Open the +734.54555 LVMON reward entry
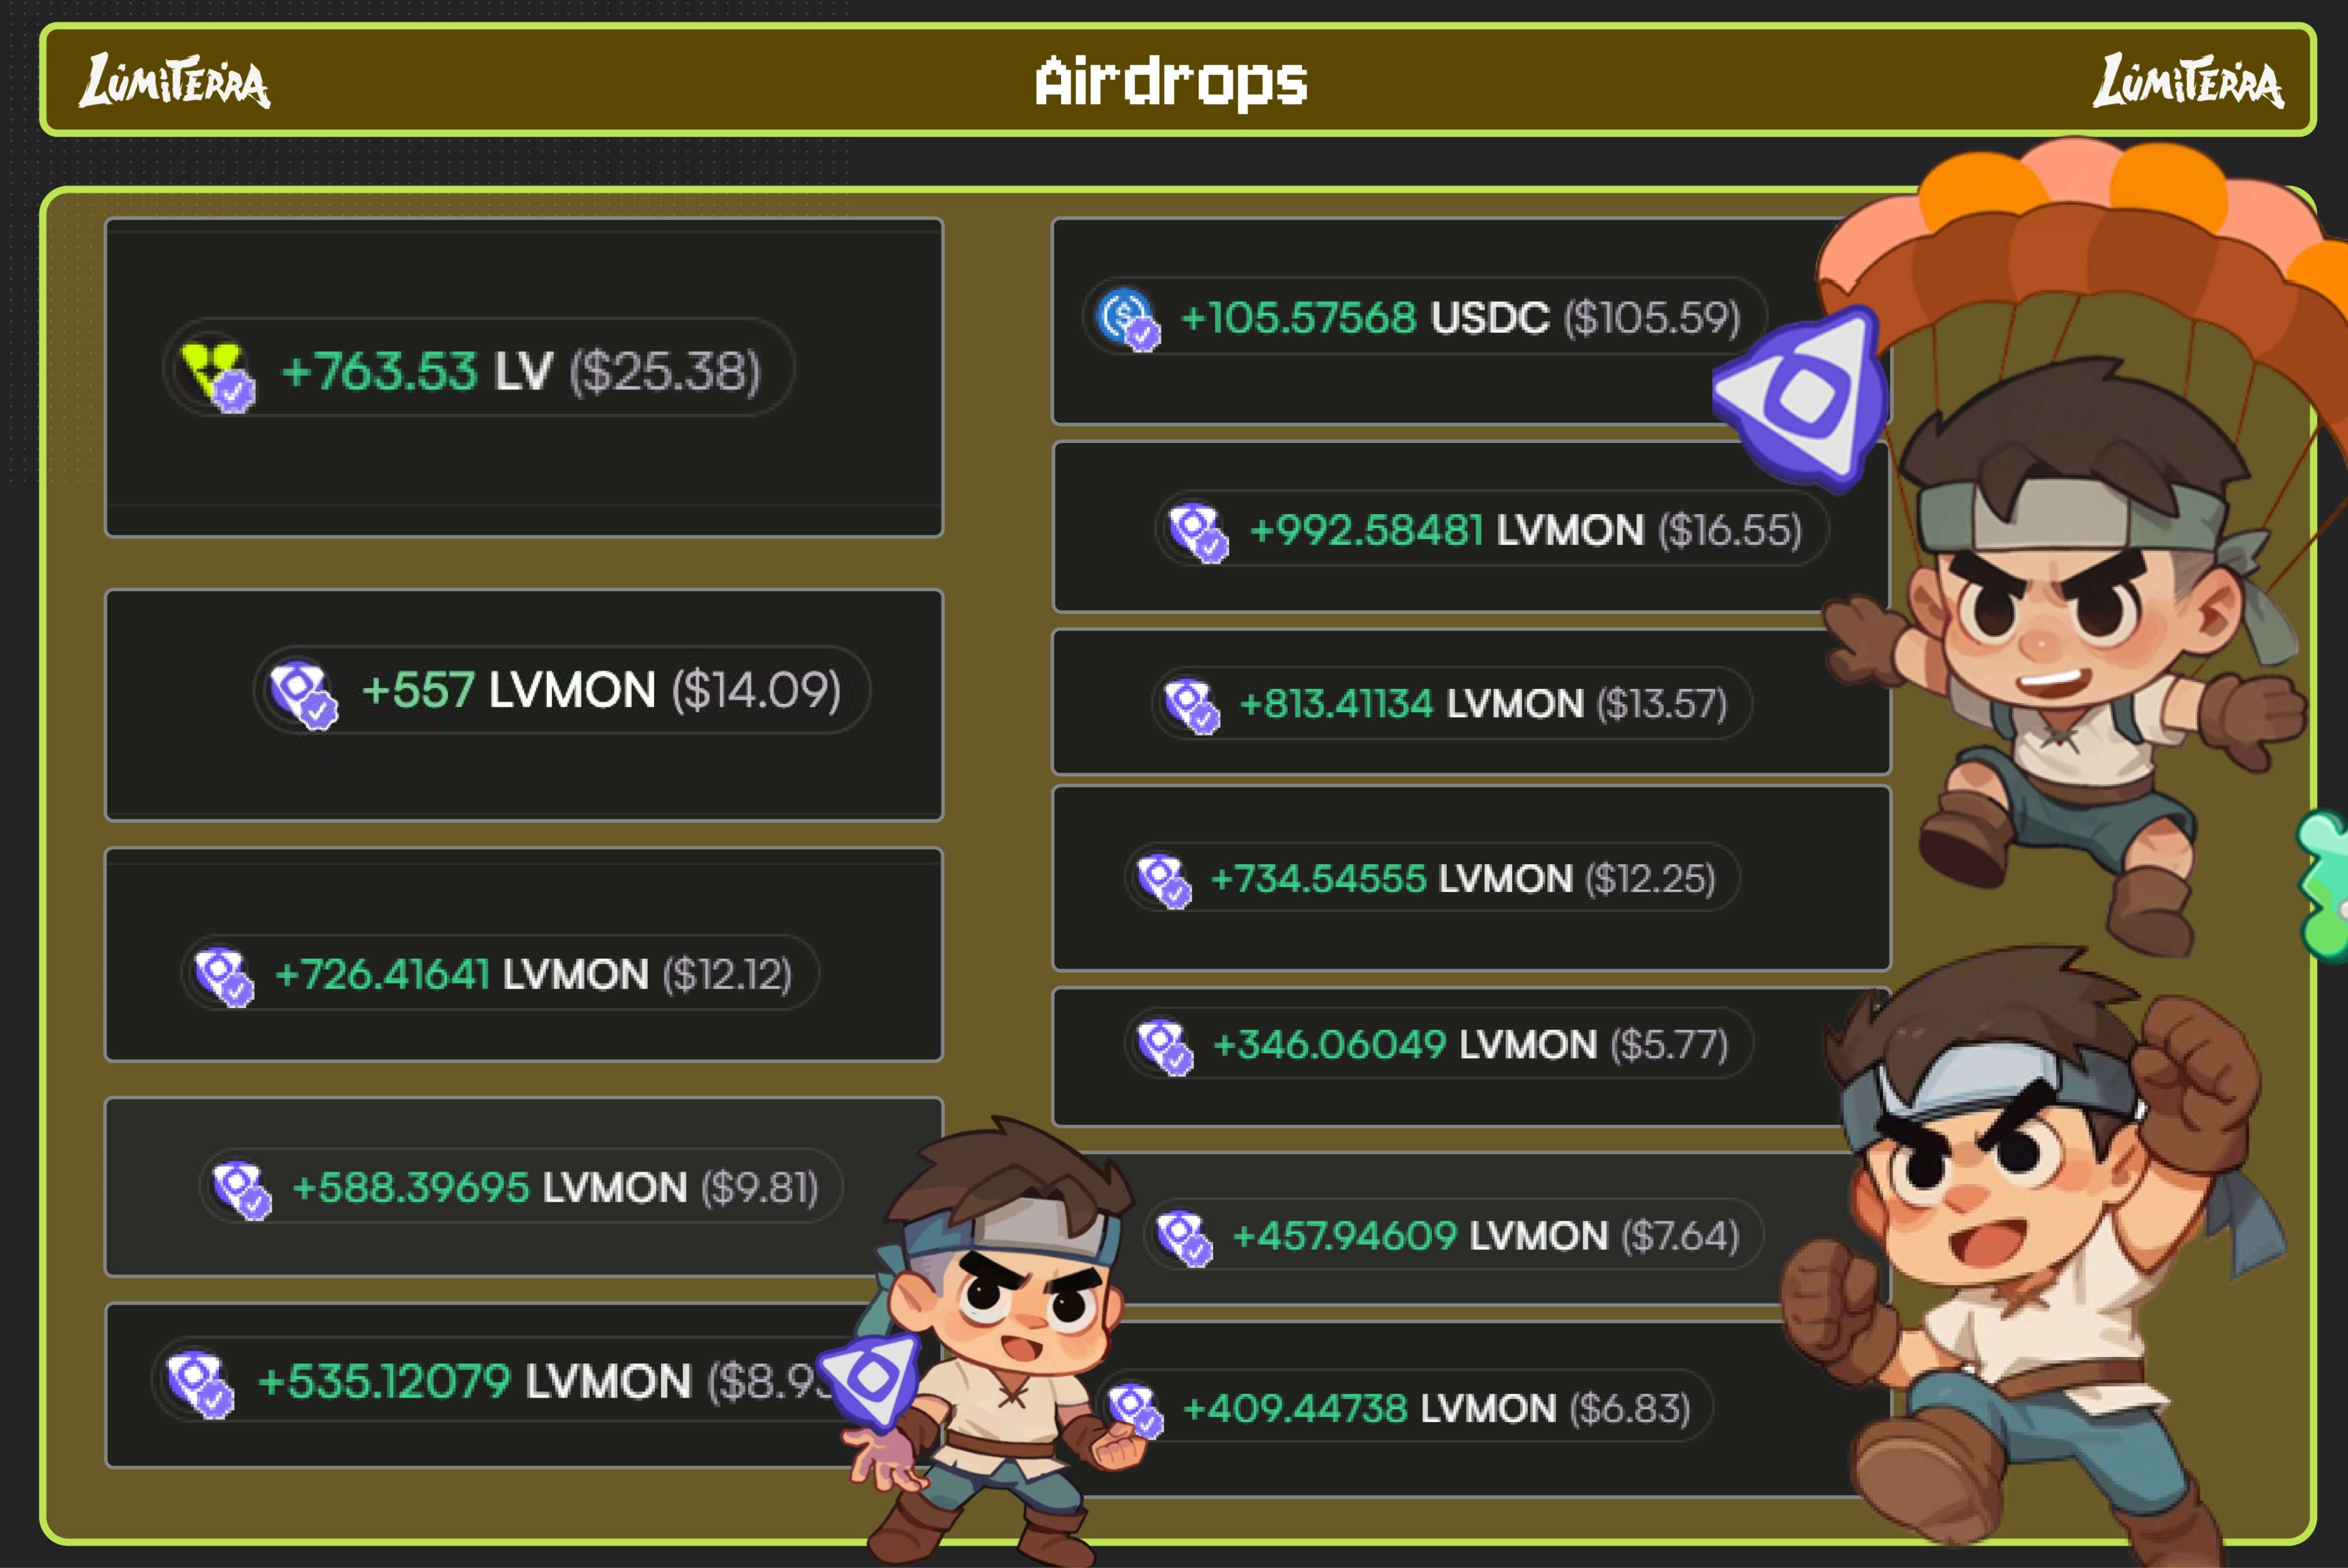Viewport: 2348px width, 1568px height. (x=1432, y=879)
